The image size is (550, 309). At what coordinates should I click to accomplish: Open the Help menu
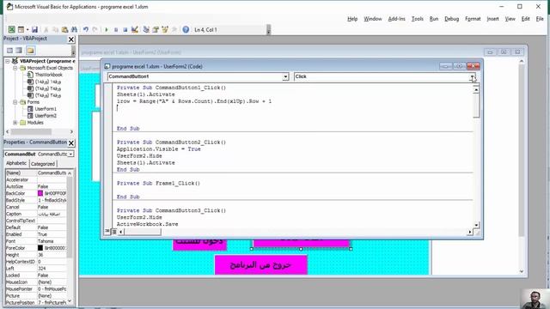352,19
